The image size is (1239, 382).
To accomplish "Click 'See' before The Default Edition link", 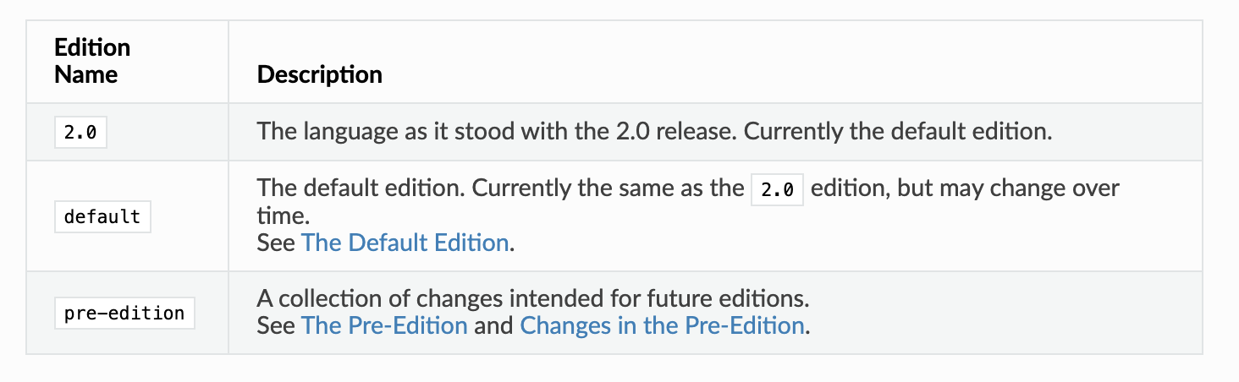I will pos(276,243).
